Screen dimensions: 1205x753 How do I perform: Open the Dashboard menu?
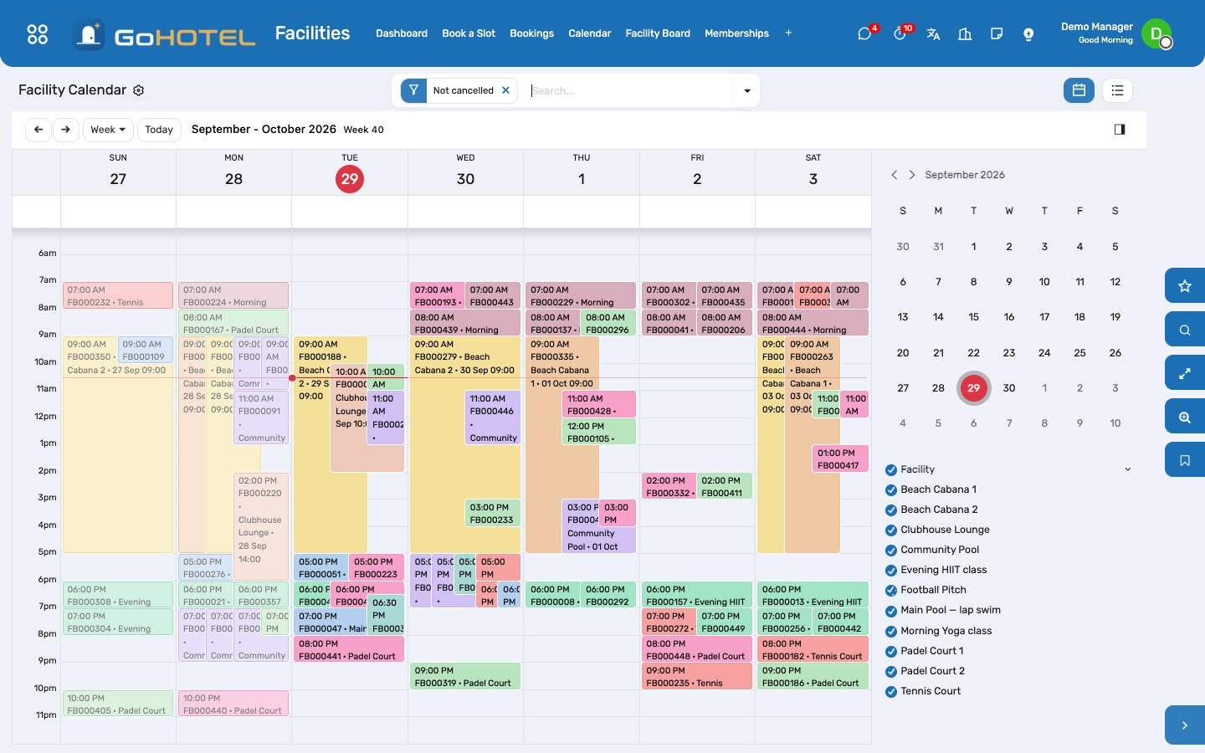pyautogui.click(x=402, y=33)
